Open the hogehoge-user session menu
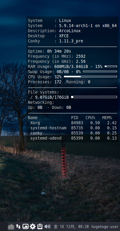This screenshot has height=231, width=120. pos(105,226)
